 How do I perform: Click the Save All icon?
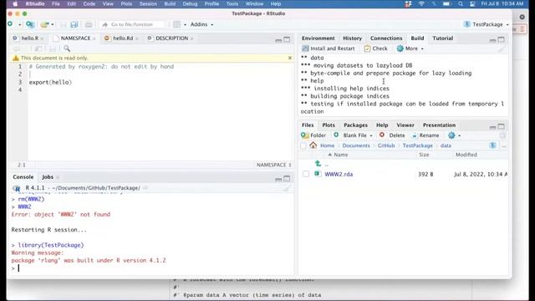[74, 24]
